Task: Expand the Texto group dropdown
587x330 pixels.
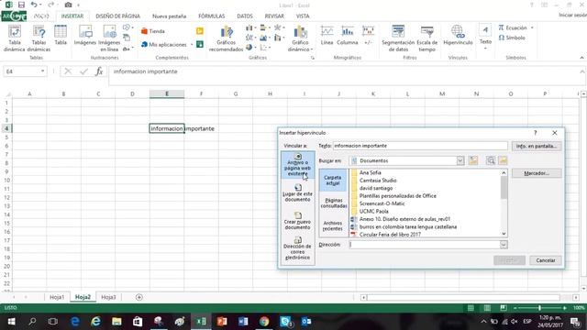Action: coord(485,49)
